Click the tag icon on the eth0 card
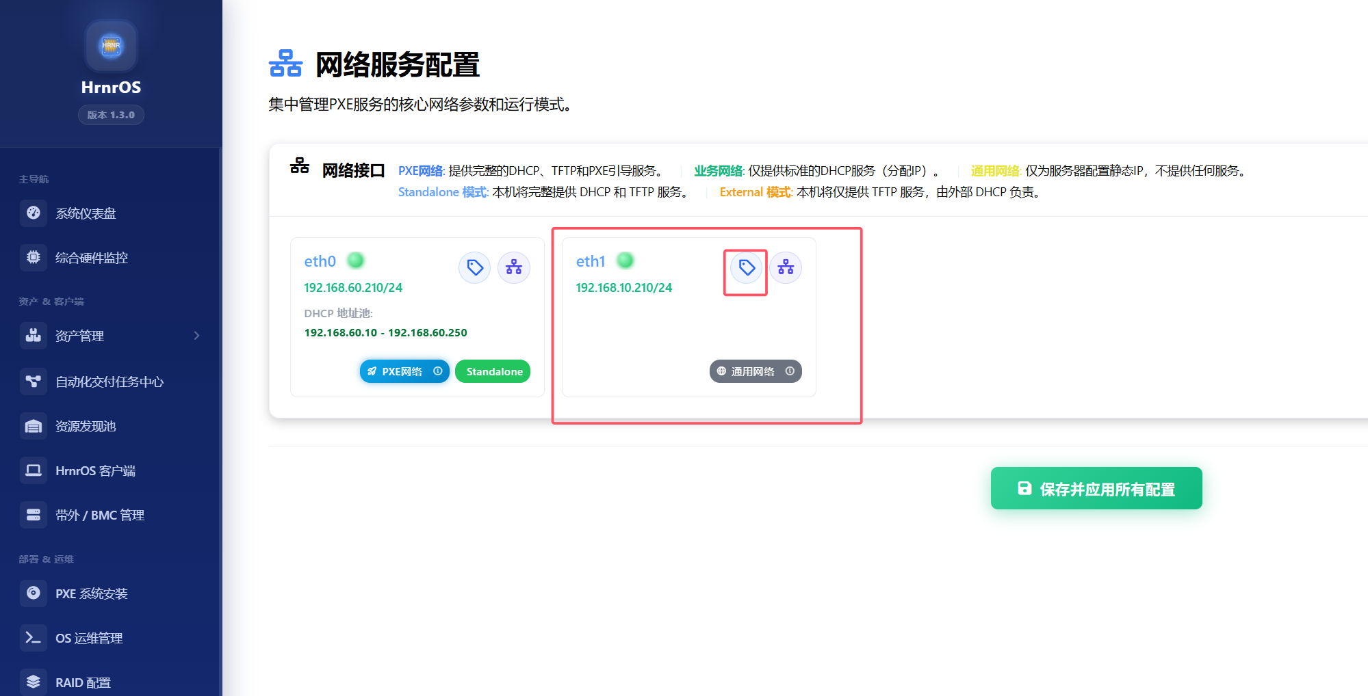The width and height of the screenshot is (1368, 696). tap(474, 268)
